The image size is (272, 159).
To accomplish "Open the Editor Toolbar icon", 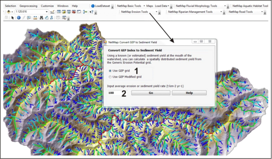I will (52, 12).
